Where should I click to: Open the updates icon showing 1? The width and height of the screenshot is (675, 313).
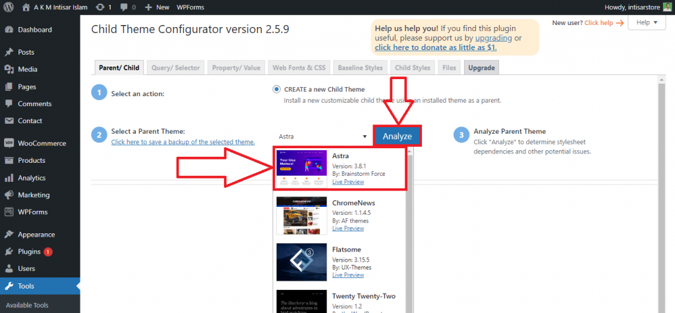click(x=100, y=7)
